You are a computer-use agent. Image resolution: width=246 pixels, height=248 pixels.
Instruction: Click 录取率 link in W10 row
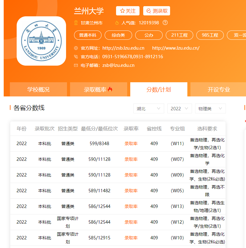[x=131, y=238]
